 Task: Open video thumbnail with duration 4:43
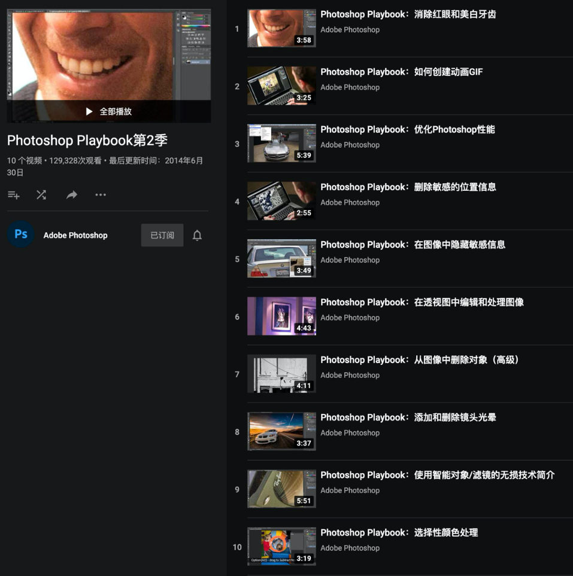[281, 316]
